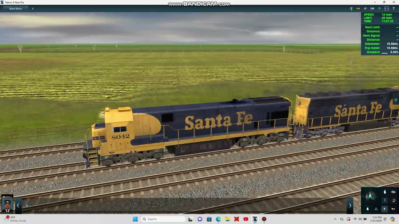
Task: Click the dimmed oval icon in top toolbar
Action: (379, 9)
